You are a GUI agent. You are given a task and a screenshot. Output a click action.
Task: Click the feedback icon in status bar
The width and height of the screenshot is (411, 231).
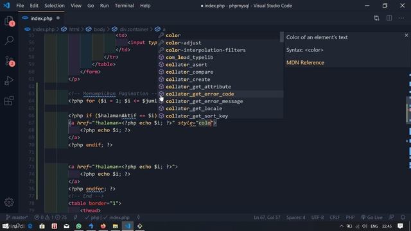pyautogui.click(x=391, y=218)
